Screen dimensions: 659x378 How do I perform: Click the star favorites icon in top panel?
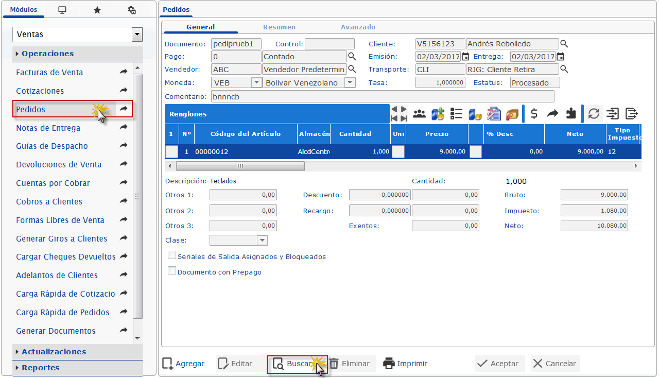(x=97, y=10)
